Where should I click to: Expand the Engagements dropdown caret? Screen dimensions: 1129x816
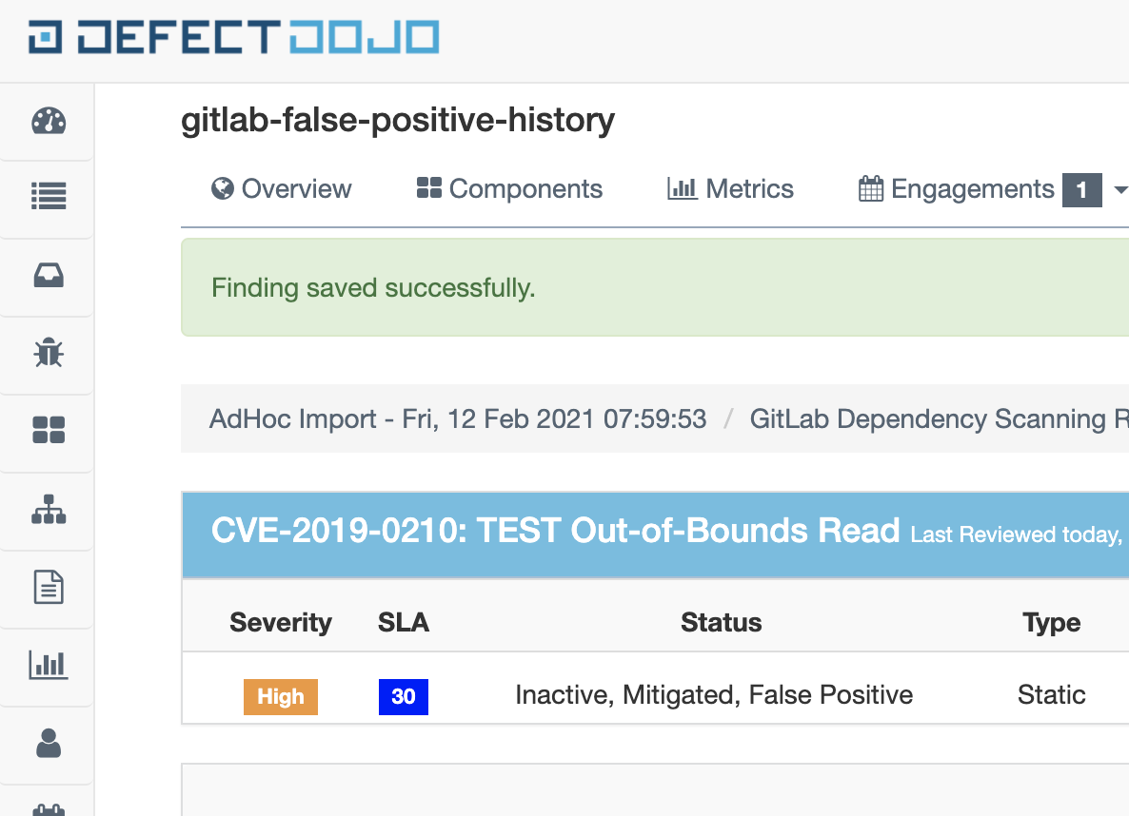pyautogui.click(x=1120, y=189)
